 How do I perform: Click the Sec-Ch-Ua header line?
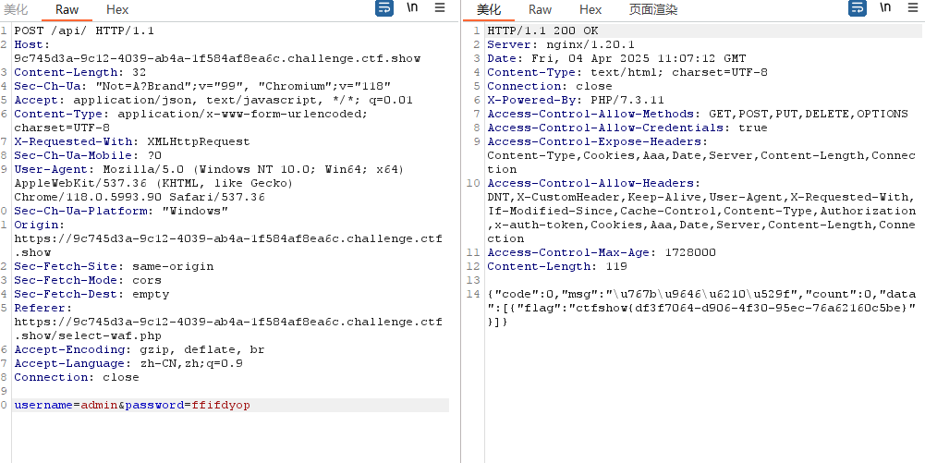point(202,87)
